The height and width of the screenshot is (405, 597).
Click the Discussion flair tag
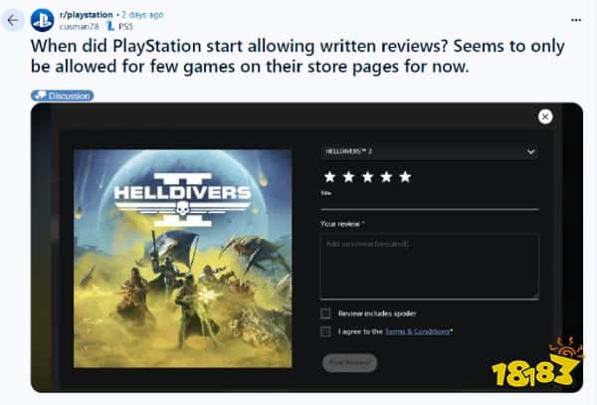(62, 96)
